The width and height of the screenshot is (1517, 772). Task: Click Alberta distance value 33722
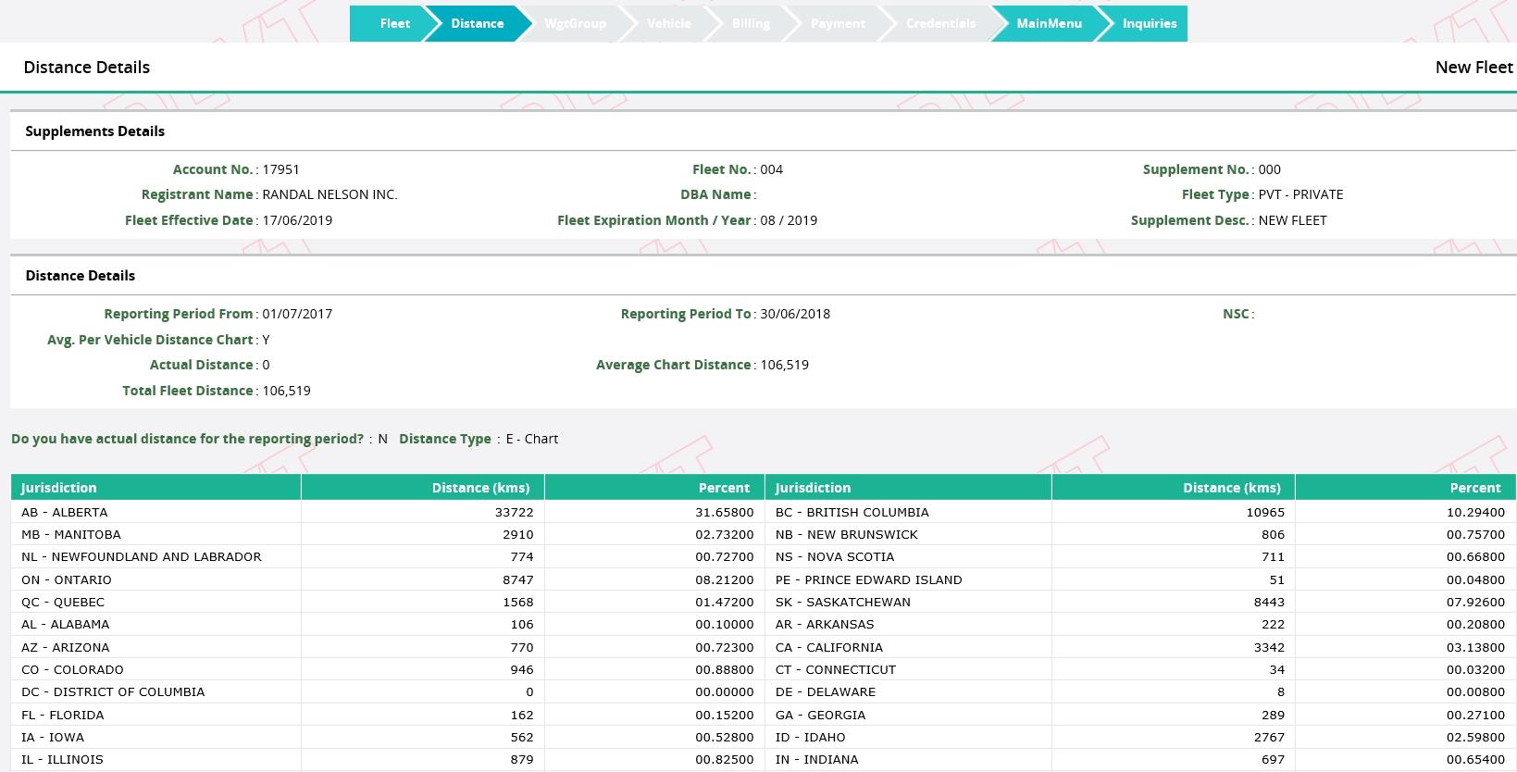[514, 512]
